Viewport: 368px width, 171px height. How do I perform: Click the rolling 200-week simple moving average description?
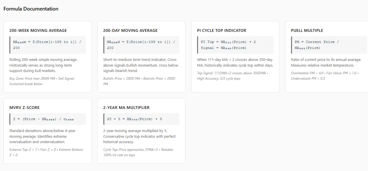pyautogui.click(x=43, y=65)
